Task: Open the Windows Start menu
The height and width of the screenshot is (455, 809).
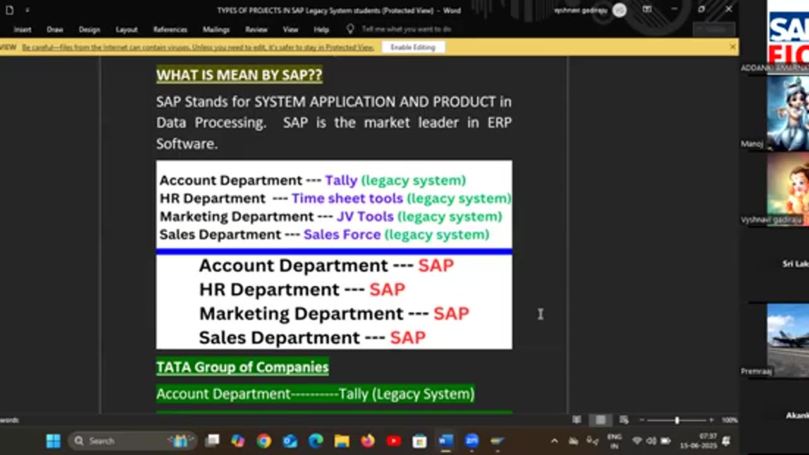Action: click(x=54, y=441)
